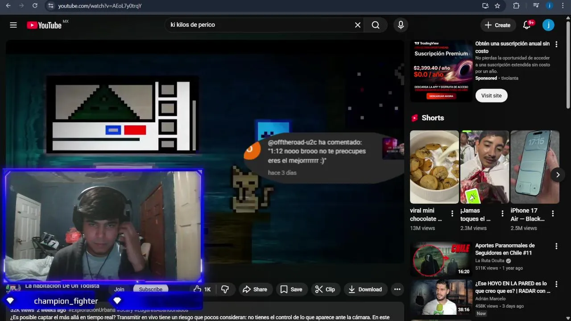Open Aportes Paranormales de Seguidores title

point(505,249)
